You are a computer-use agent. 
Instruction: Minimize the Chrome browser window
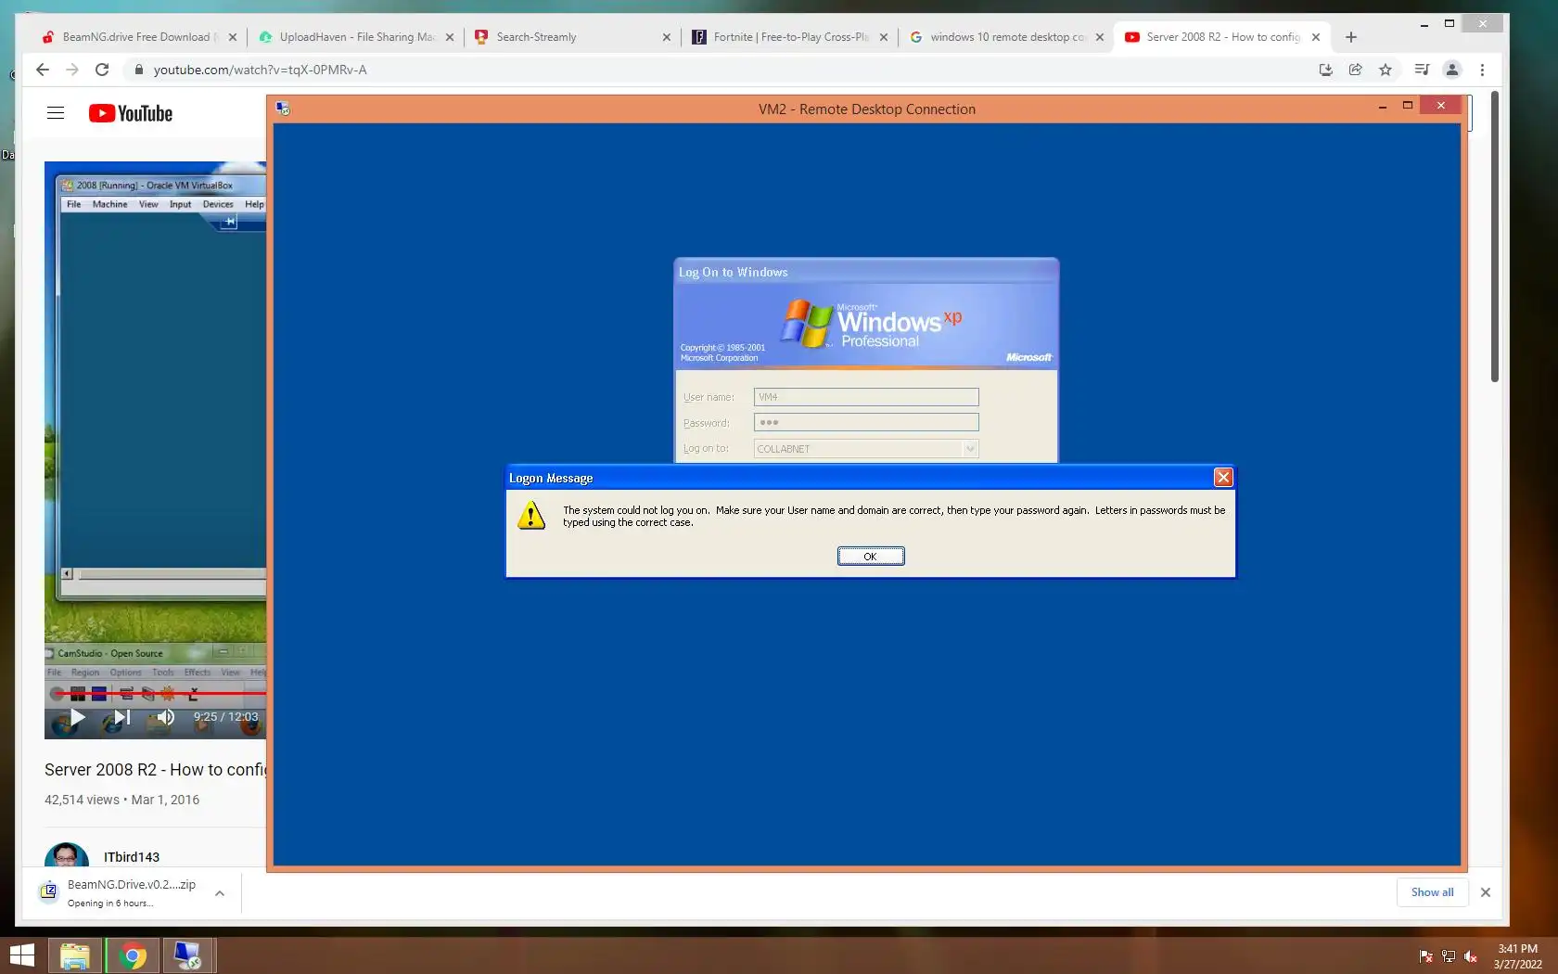tap(1424, 24)
